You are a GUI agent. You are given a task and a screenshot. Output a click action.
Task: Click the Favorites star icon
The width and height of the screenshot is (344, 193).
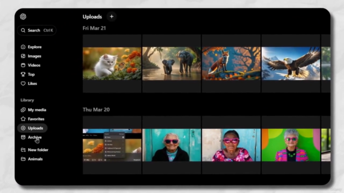coord(23,119)
